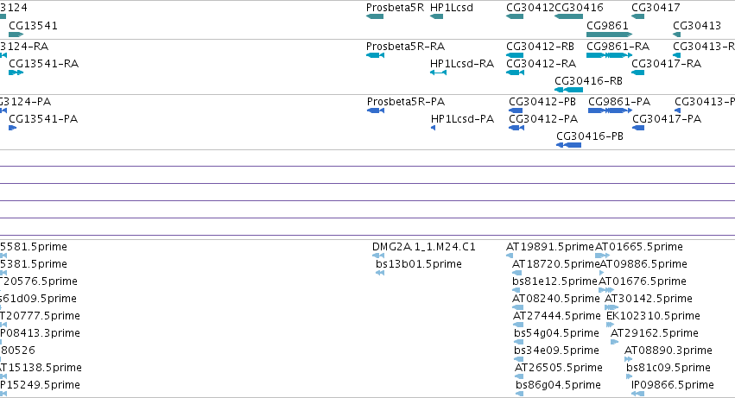Select the CG30413 gene feature
The height and width of the screenshot is (398, 735).
(x=676, y=35)
